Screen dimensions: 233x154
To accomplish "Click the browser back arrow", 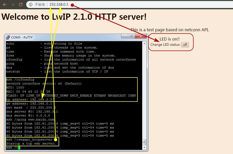I will click(4, 4).
